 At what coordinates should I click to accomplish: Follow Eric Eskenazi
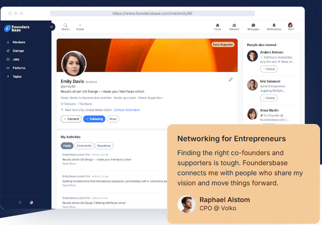tap(269, 98)
